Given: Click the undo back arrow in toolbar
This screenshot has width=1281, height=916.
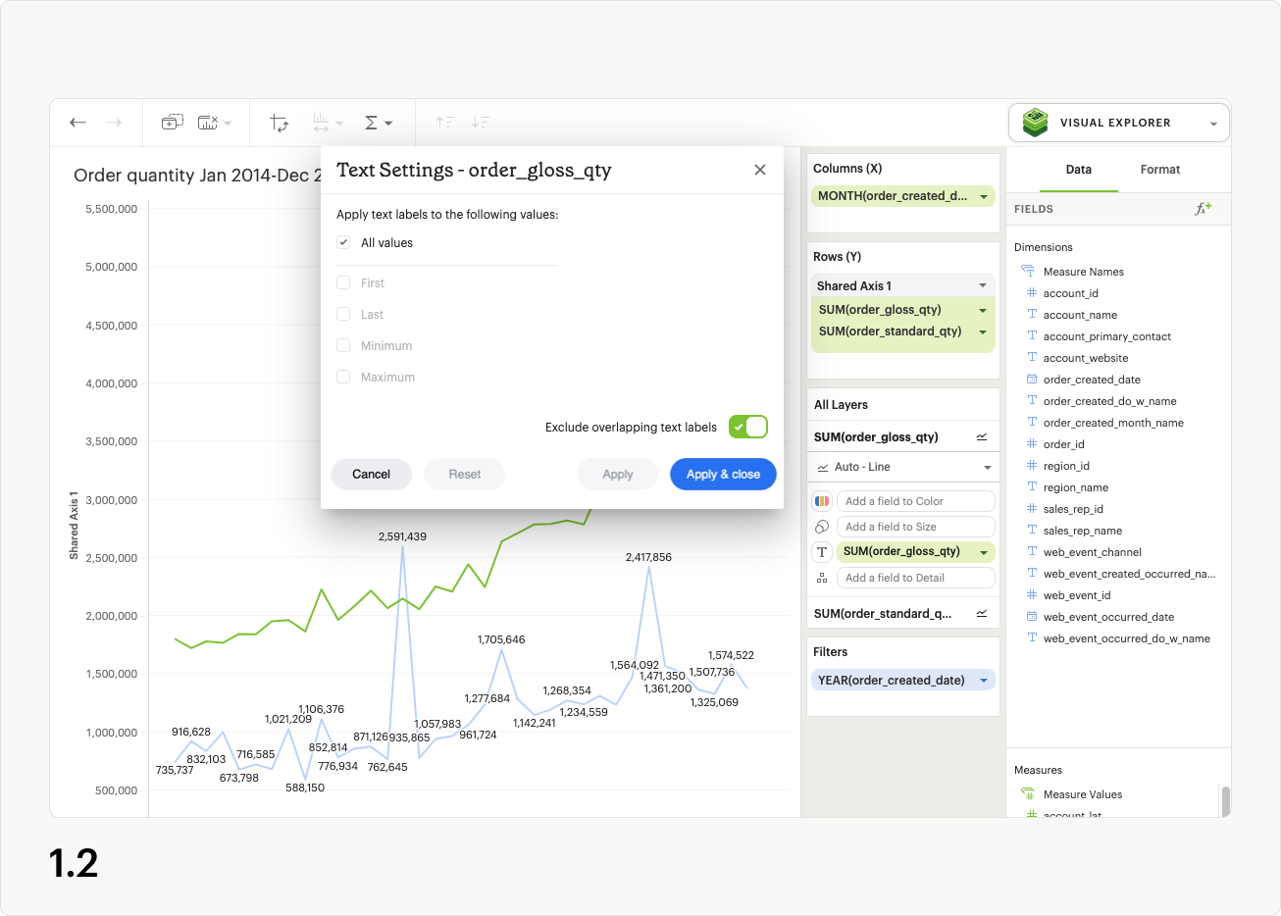Looking at the screenshot, I should pyautogui.click(x=78, y=123).
